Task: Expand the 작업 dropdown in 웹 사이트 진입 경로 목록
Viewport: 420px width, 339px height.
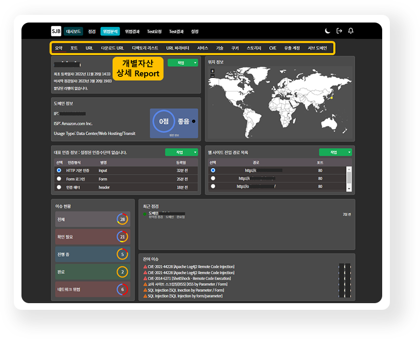Action: tap(349, 152)
